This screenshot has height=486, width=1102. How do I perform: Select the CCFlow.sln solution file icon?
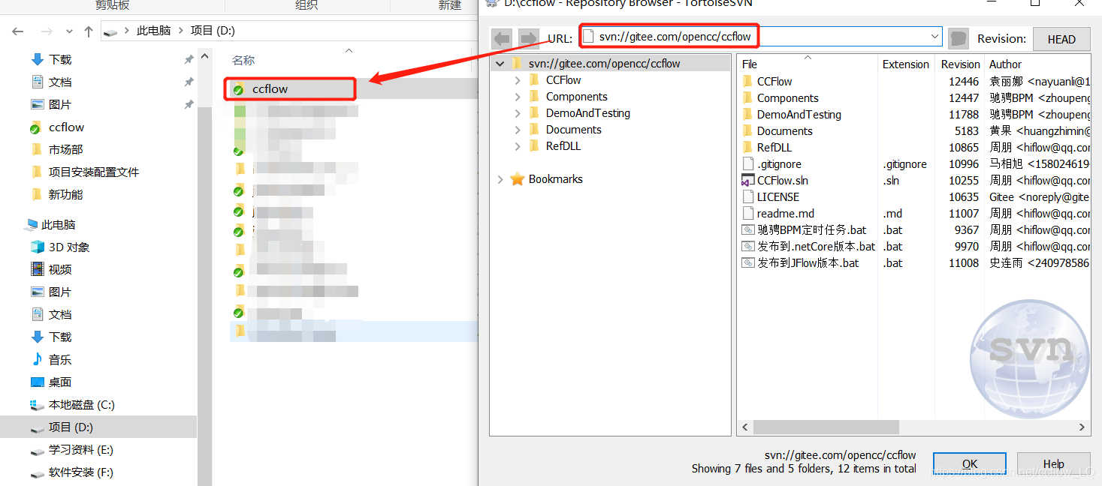(x=747, y=181)
